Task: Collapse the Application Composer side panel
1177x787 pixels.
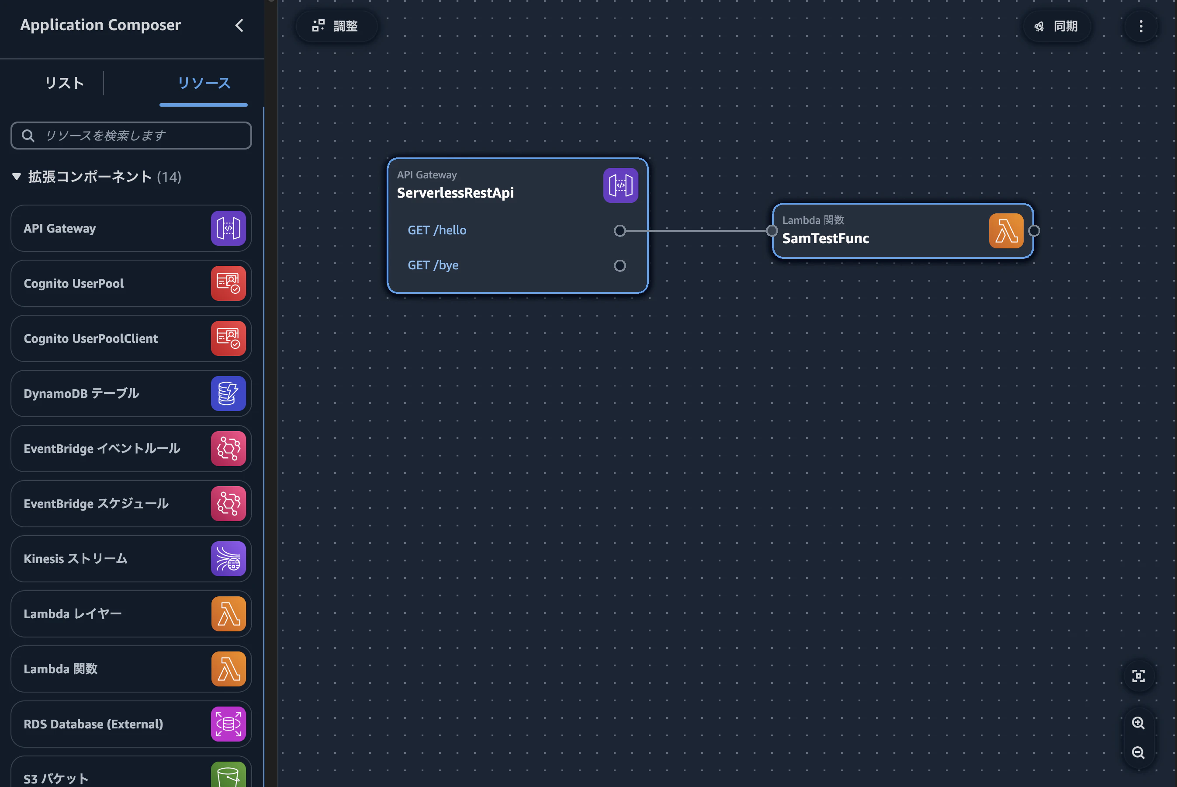Action: click(239, 26)
